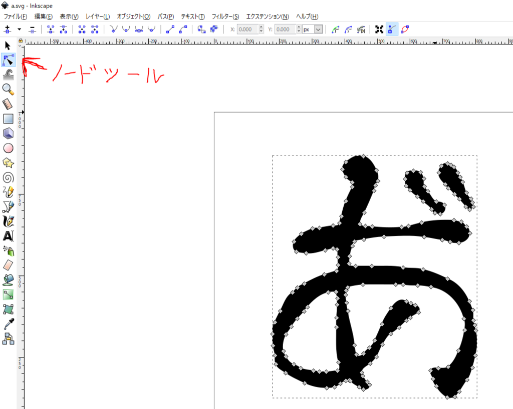Toggle show Bezier handles of nodes
Screen dimensions: 513x409
tap(392, 29)
